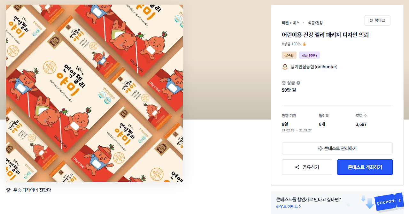Click the trophy icon next to 우승 디자이너
This screenshot has height=214, width=409.
[9, 190]
